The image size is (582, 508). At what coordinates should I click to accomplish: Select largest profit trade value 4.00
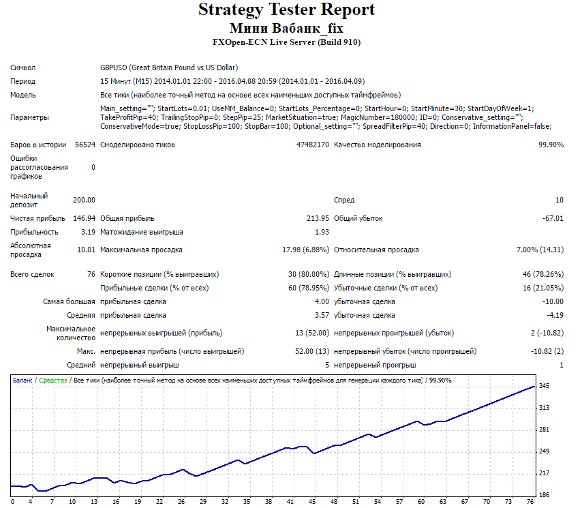pos(322,302)
